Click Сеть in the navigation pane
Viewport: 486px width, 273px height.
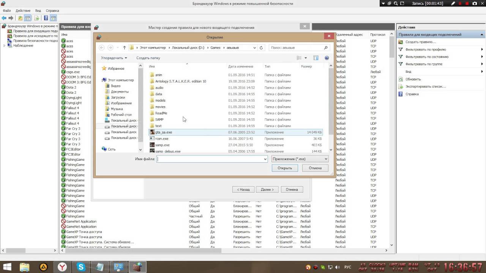[111, 149]
